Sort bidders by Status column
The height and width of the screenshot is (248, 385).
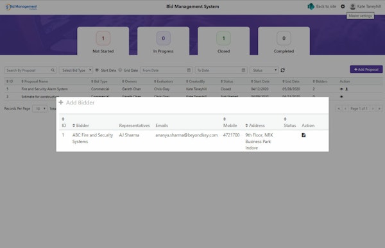click(x=285, y=119)
